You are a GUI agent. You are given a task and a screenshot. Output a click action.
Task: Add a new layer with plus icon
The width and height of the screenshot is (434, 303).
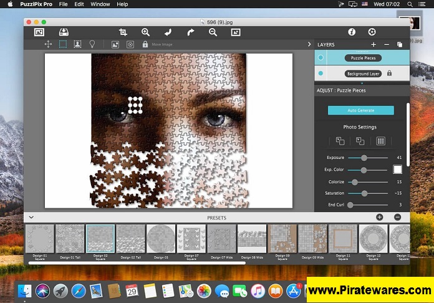(x=374, y=45)
